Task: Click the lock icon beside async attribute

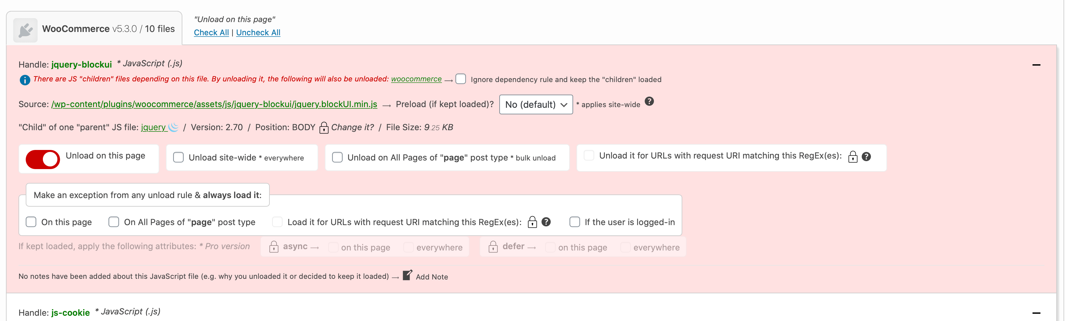Action: point(274,247)
